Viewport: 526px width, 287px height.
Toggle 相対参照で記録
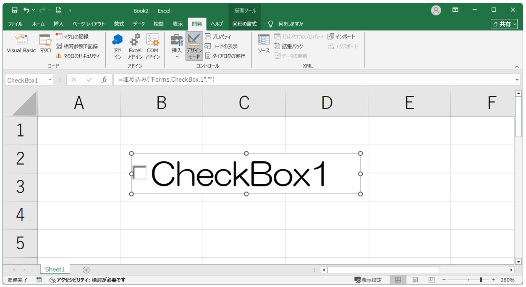[77, 46]
